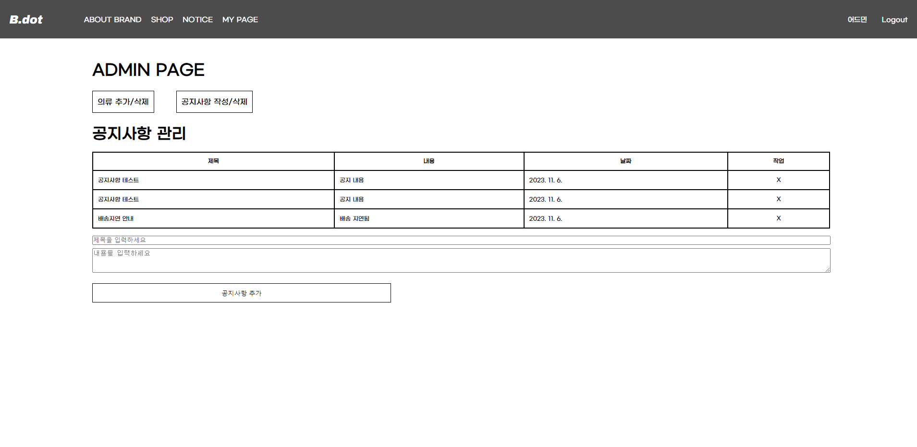Focus the 내용을 입력하세요 content textarea
The width and height of the screenshot is (917, 447).
[x=461, y=260]
